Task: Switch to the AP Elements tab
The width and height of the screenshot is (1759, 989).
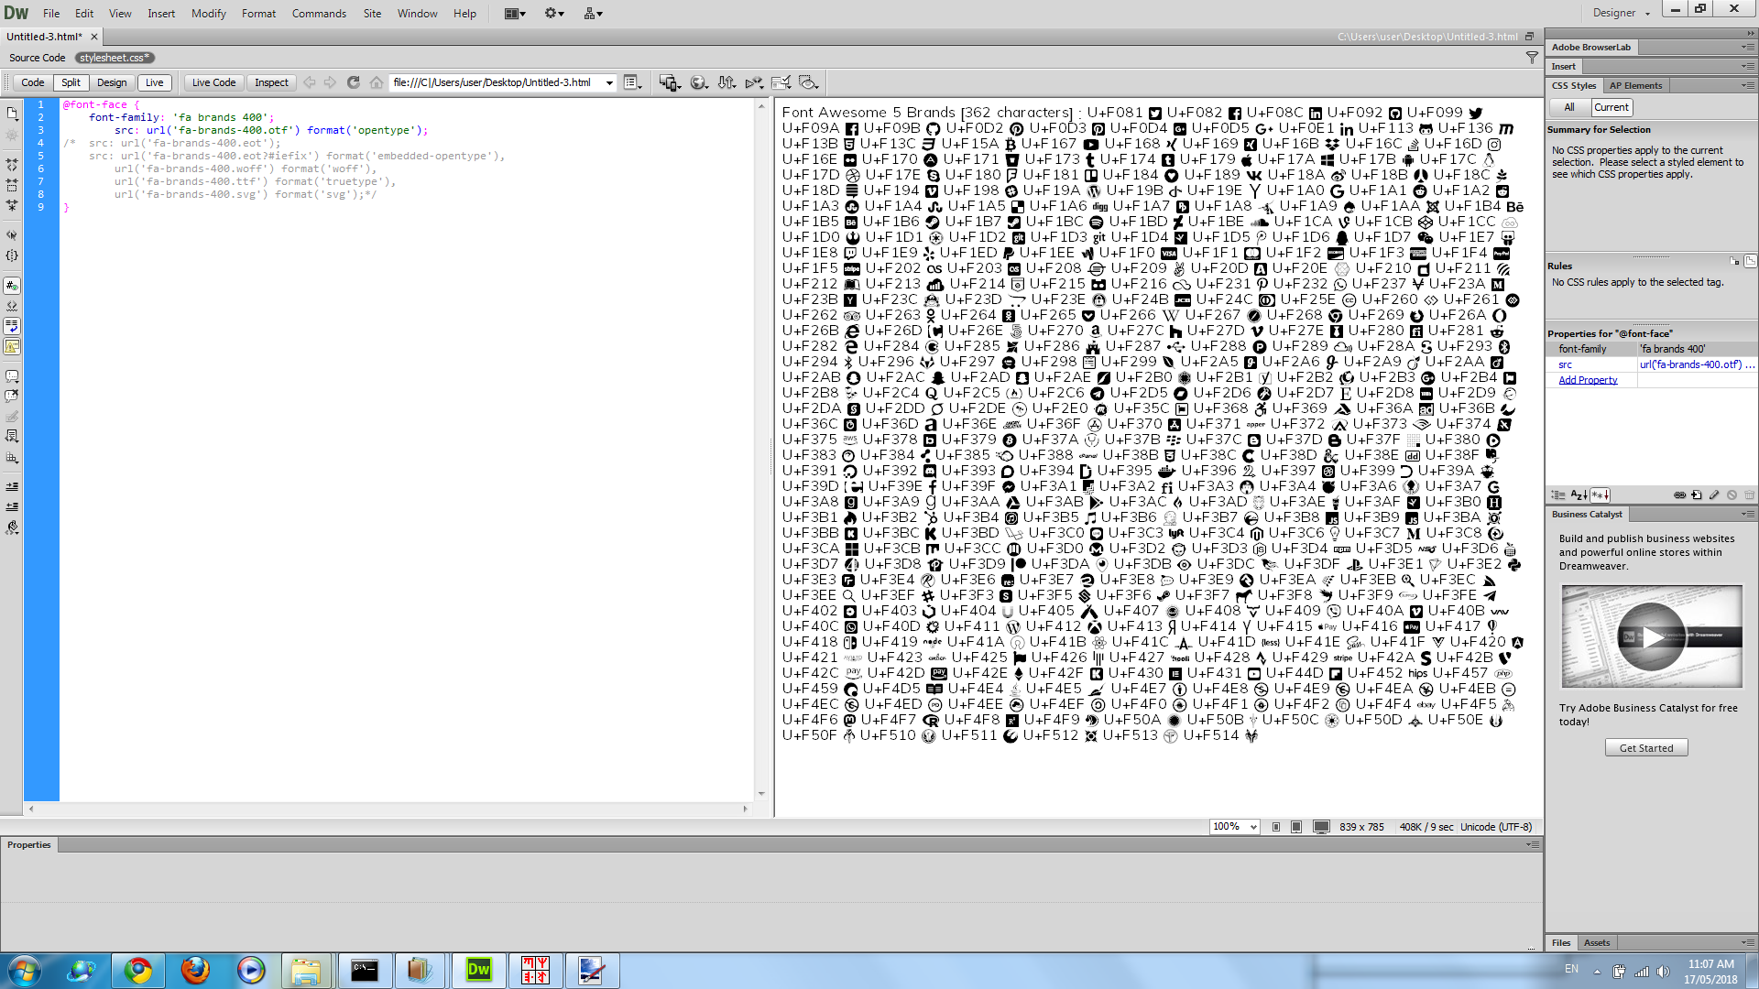Action: pos(1635,85)
